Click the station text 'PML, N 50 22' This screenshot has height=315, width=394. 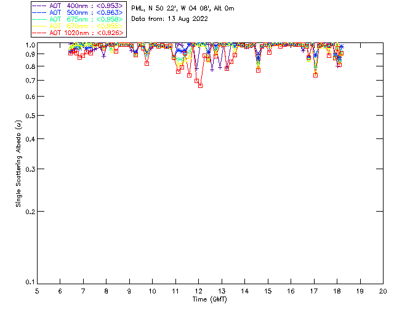tap(153, 9)
